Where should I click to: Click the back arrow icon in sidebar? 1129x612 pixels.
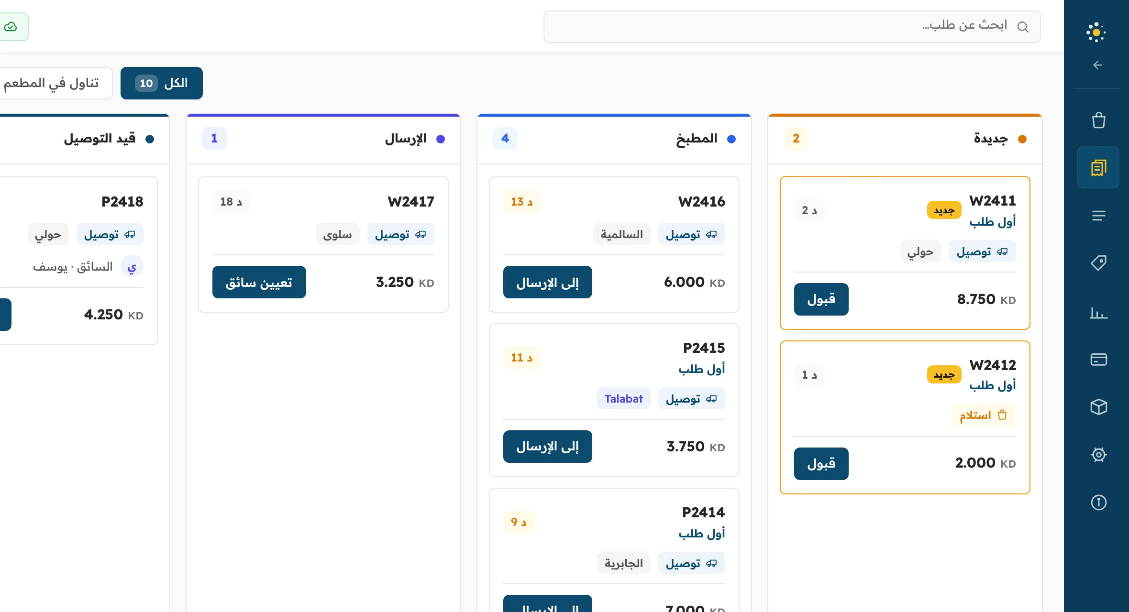[1098, 65]
